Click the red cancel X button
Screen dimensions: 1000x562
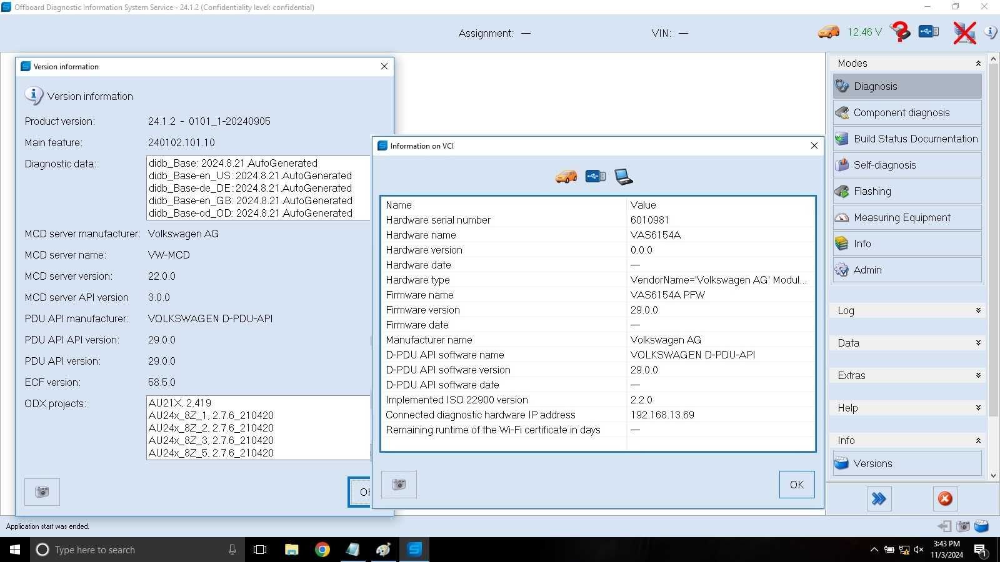[x=945, y=499]
